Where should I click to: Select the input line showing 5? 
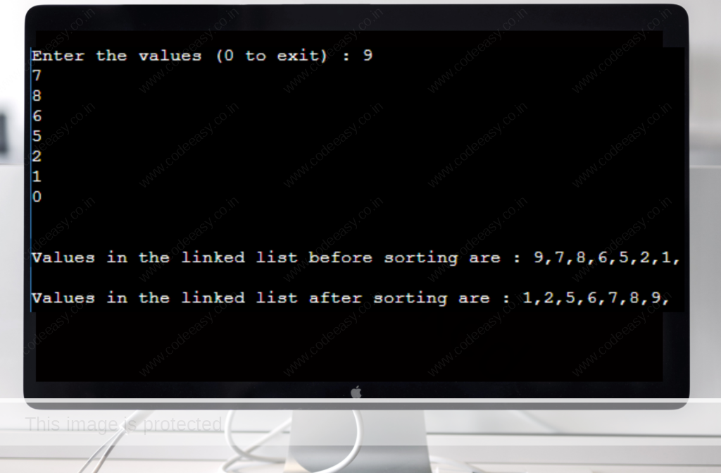pos(37,136)
